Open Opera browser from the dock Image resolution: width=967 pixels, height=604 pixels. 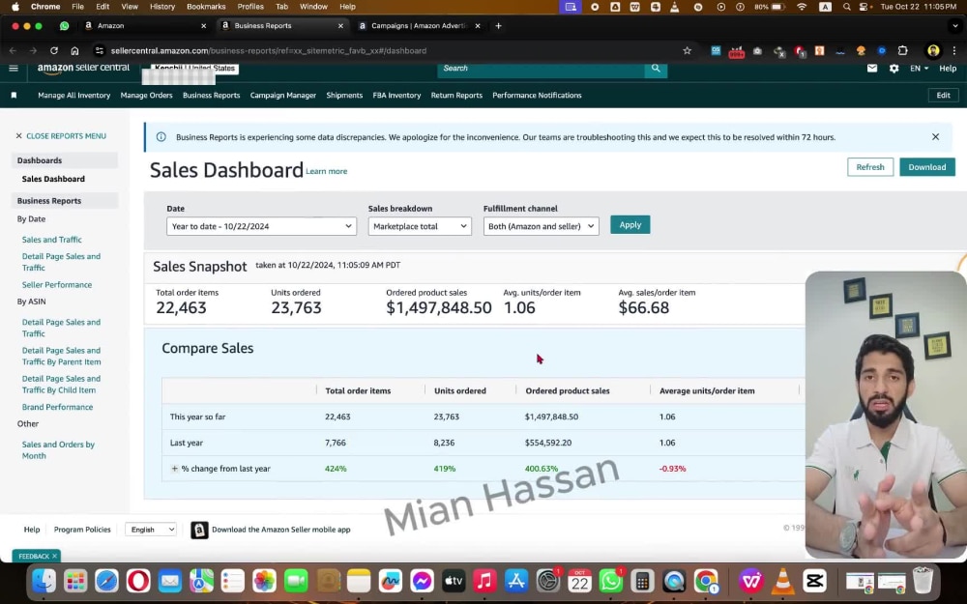(x=138, y=581)
